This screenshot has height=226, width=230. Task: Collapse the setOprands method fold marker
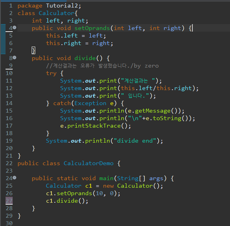coord(14,27)
